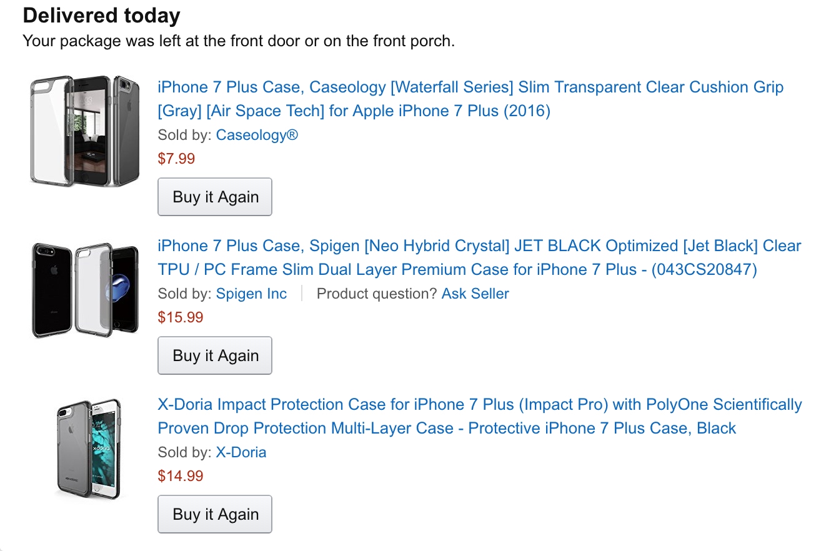Click the 'Product question?' label
This screenshot has height=551, width=836.
click(x=377, y=294)
